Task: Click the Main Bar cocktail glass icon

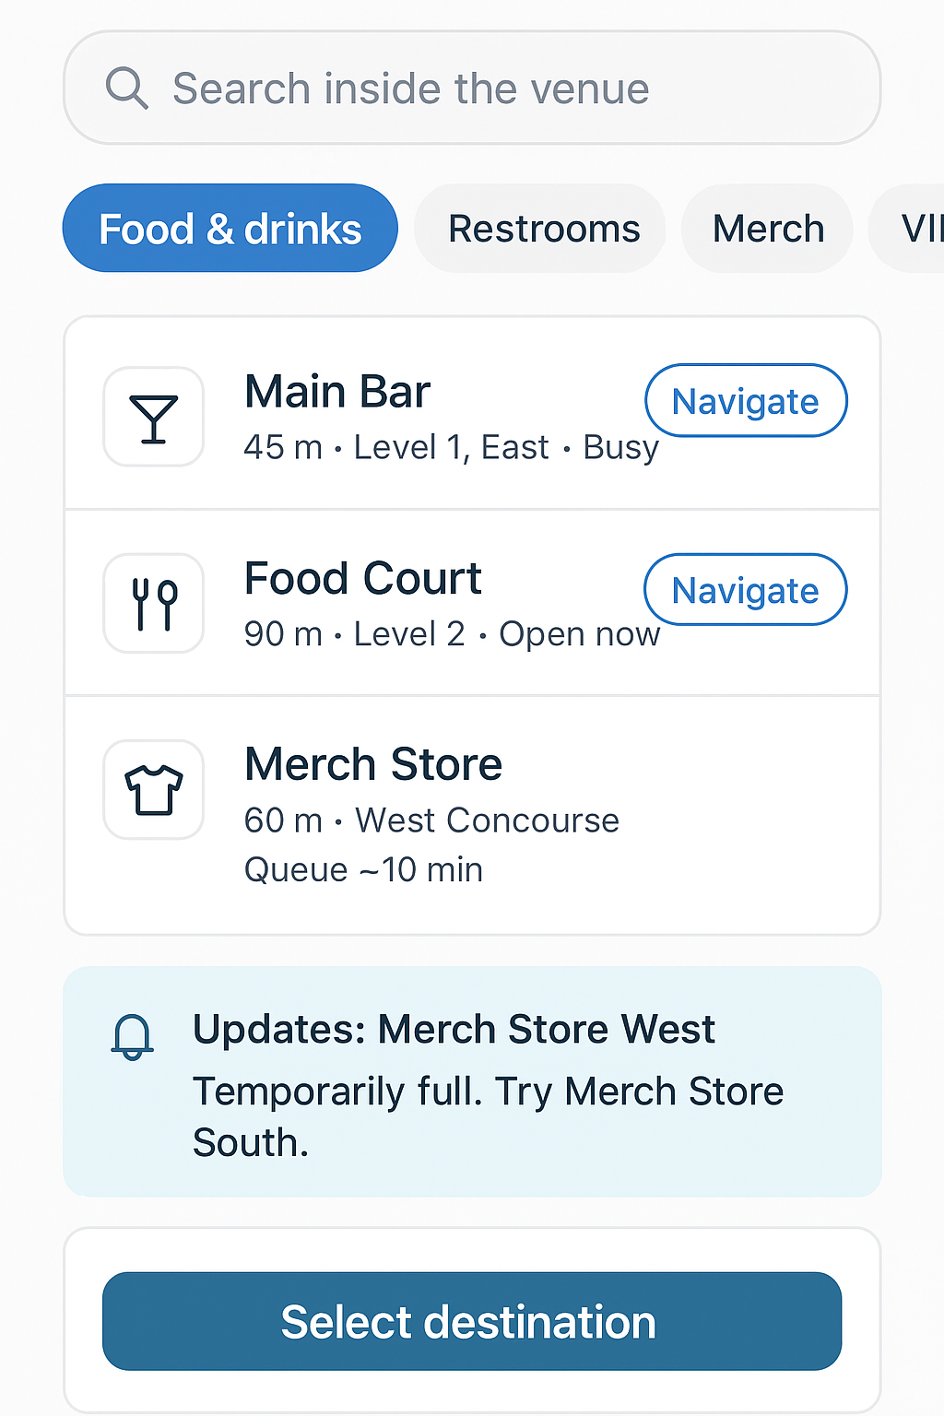Action: point(153,418)
